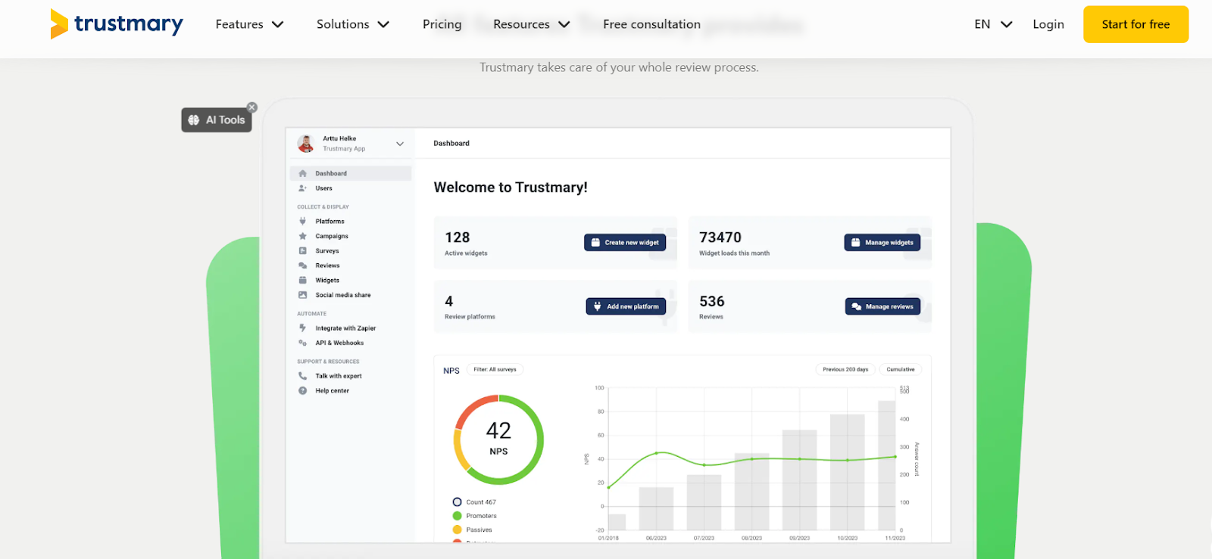Click the Zapier lightning icon
1212x559 pixels.
point(303,328)
